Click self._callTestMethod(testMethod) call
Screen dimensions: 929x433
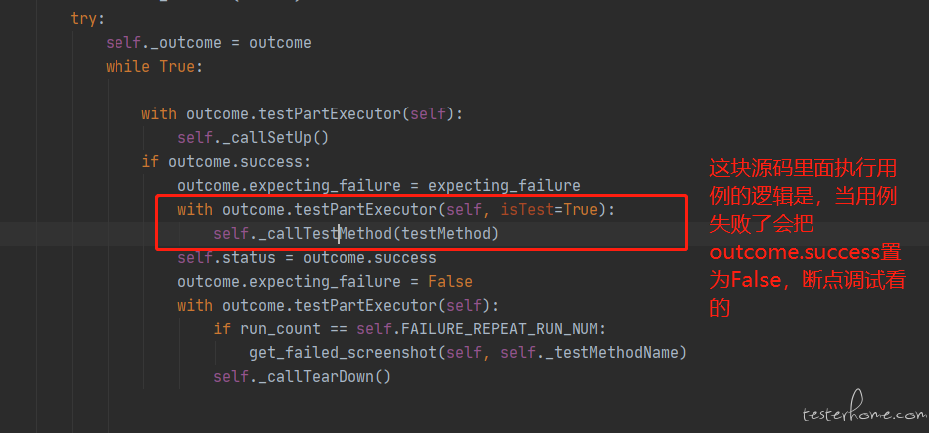coord(356,234)
